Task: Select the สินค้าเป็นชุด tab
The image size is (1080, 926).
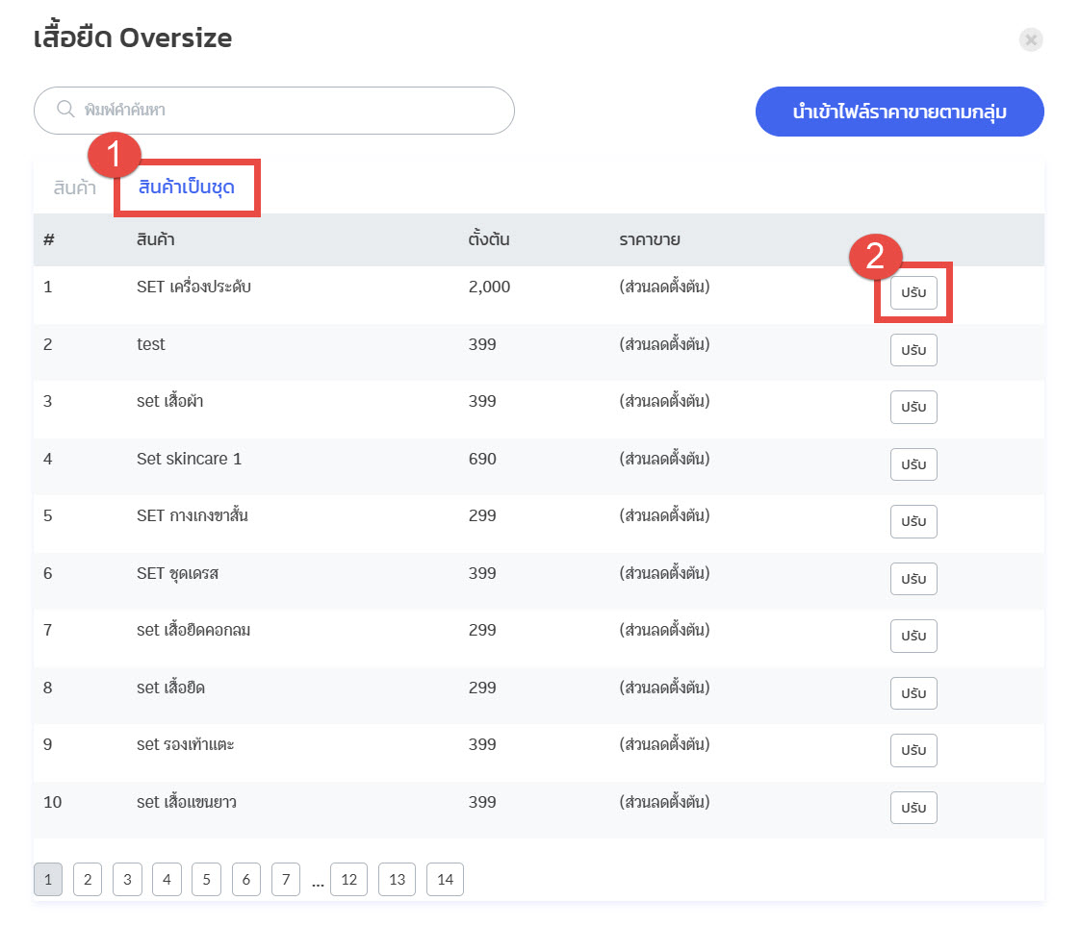Action: (x=187, y=188)
